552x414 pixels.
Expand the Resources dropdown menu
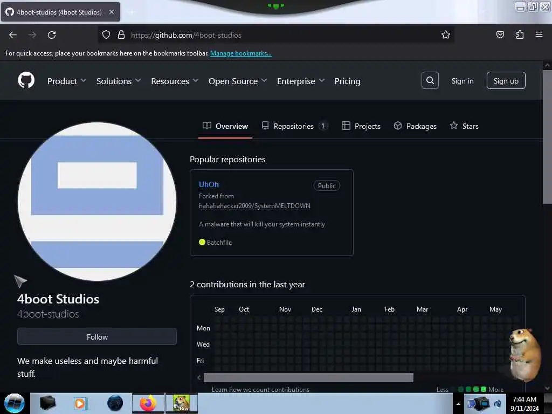tap(175, 81)
